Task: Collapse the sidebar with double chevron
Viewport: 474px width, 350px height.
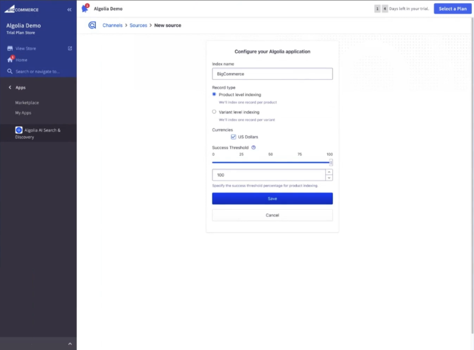Action: (x=69, y=10)
